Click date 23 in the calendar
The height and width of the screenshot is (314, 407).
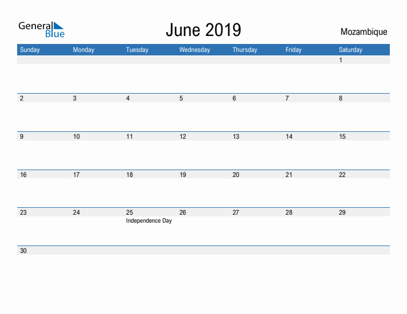coord(23,212)
